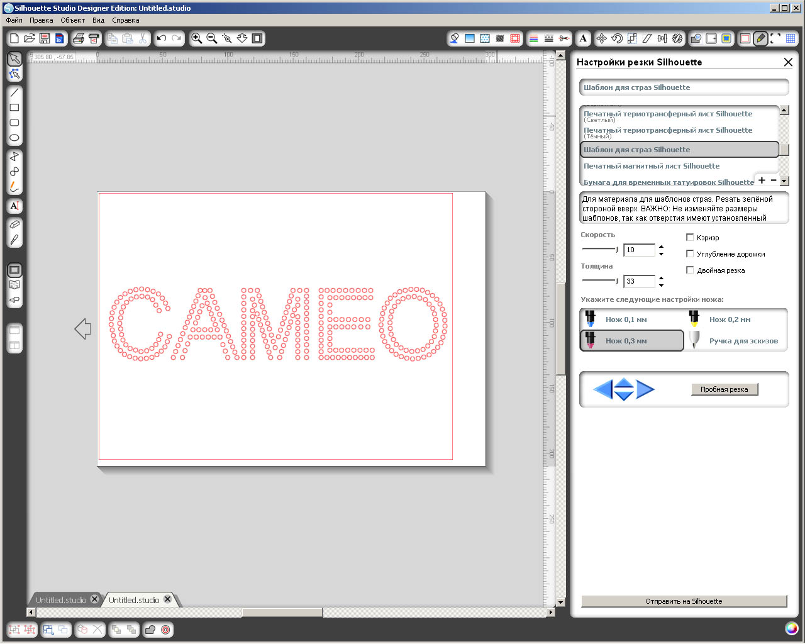805x644 pixels.
Task: Choose the Eraser tool
Action: pyautogui.click(x=14, y=225)
